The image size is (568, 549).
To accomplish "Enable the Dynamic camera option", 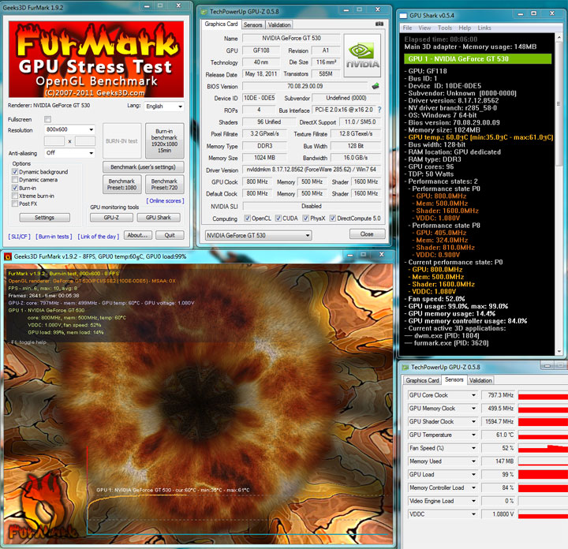I will point(15,180).
